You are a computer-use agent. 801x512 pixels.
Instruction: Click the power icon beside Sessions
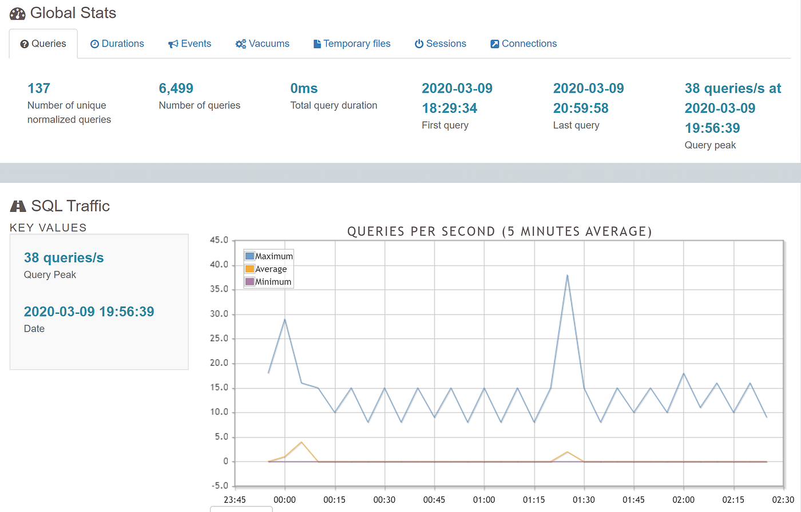[x=419, y=44]
